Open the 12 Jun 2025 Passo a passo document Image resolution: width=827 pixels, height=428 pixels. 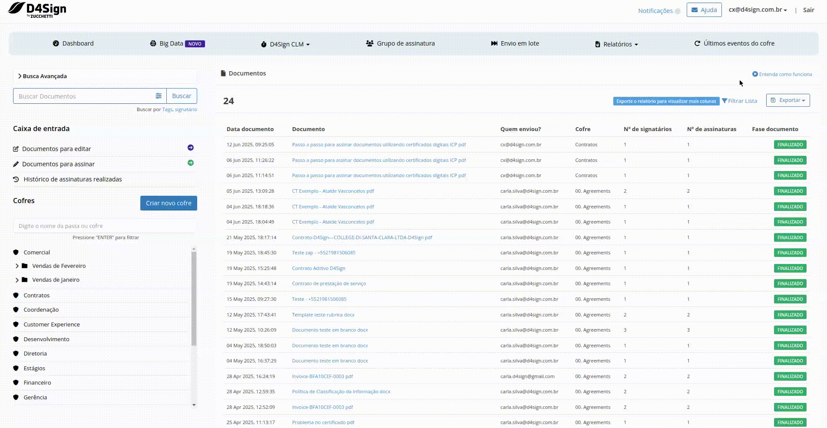tap(379, 145)
